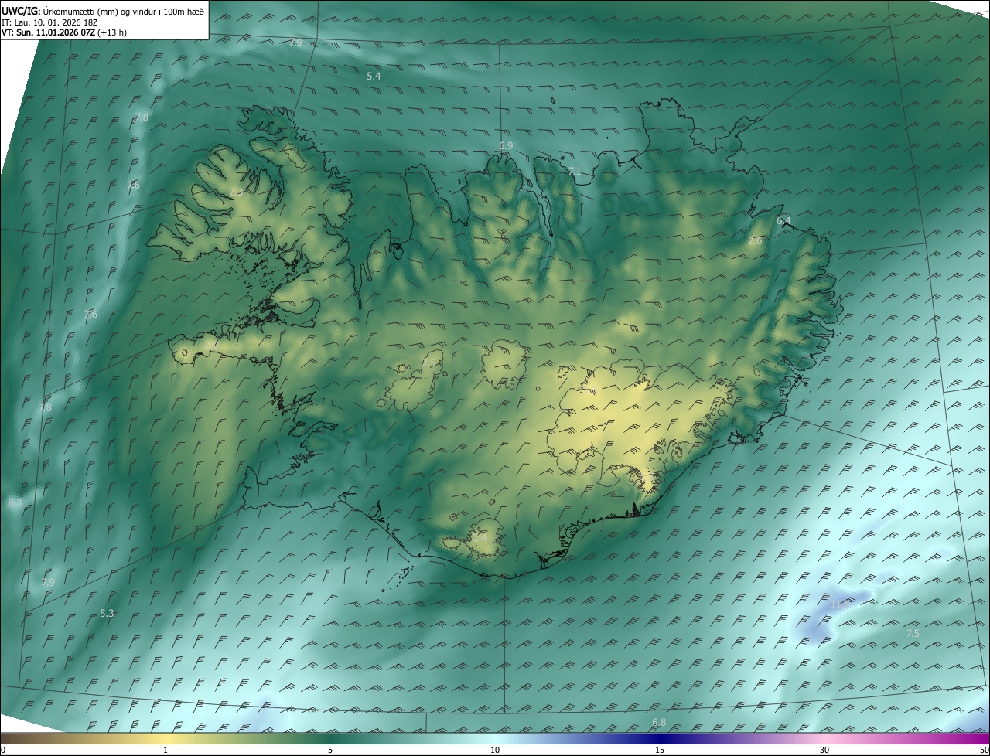Click the '0' tick on the color scale
Screen dimensions: 990x756
pos(3,750)
